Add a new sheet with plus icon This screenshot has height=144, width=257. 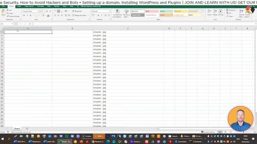(27, 129)
